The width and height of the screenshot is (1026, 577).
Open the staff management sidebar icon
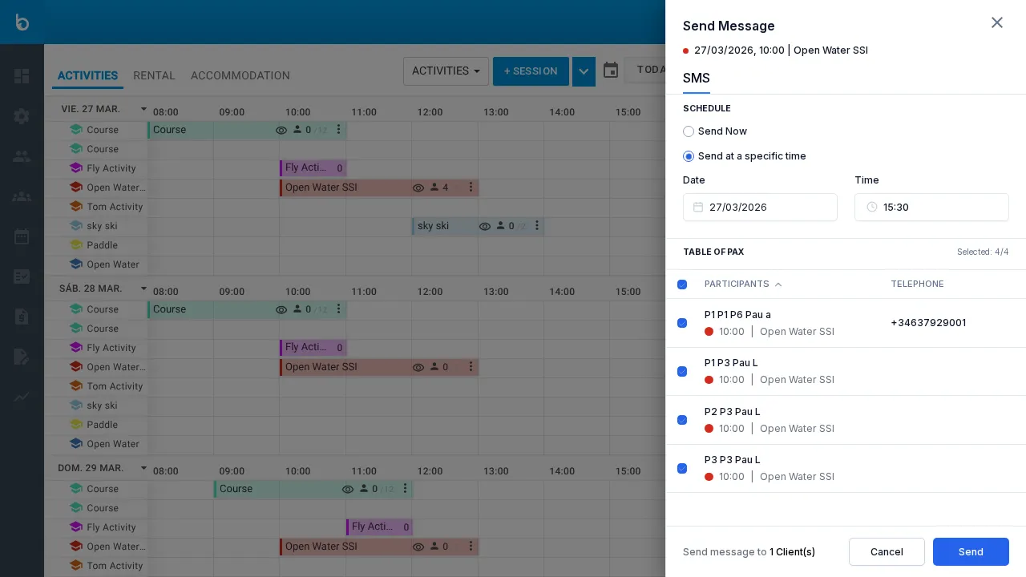22,156
